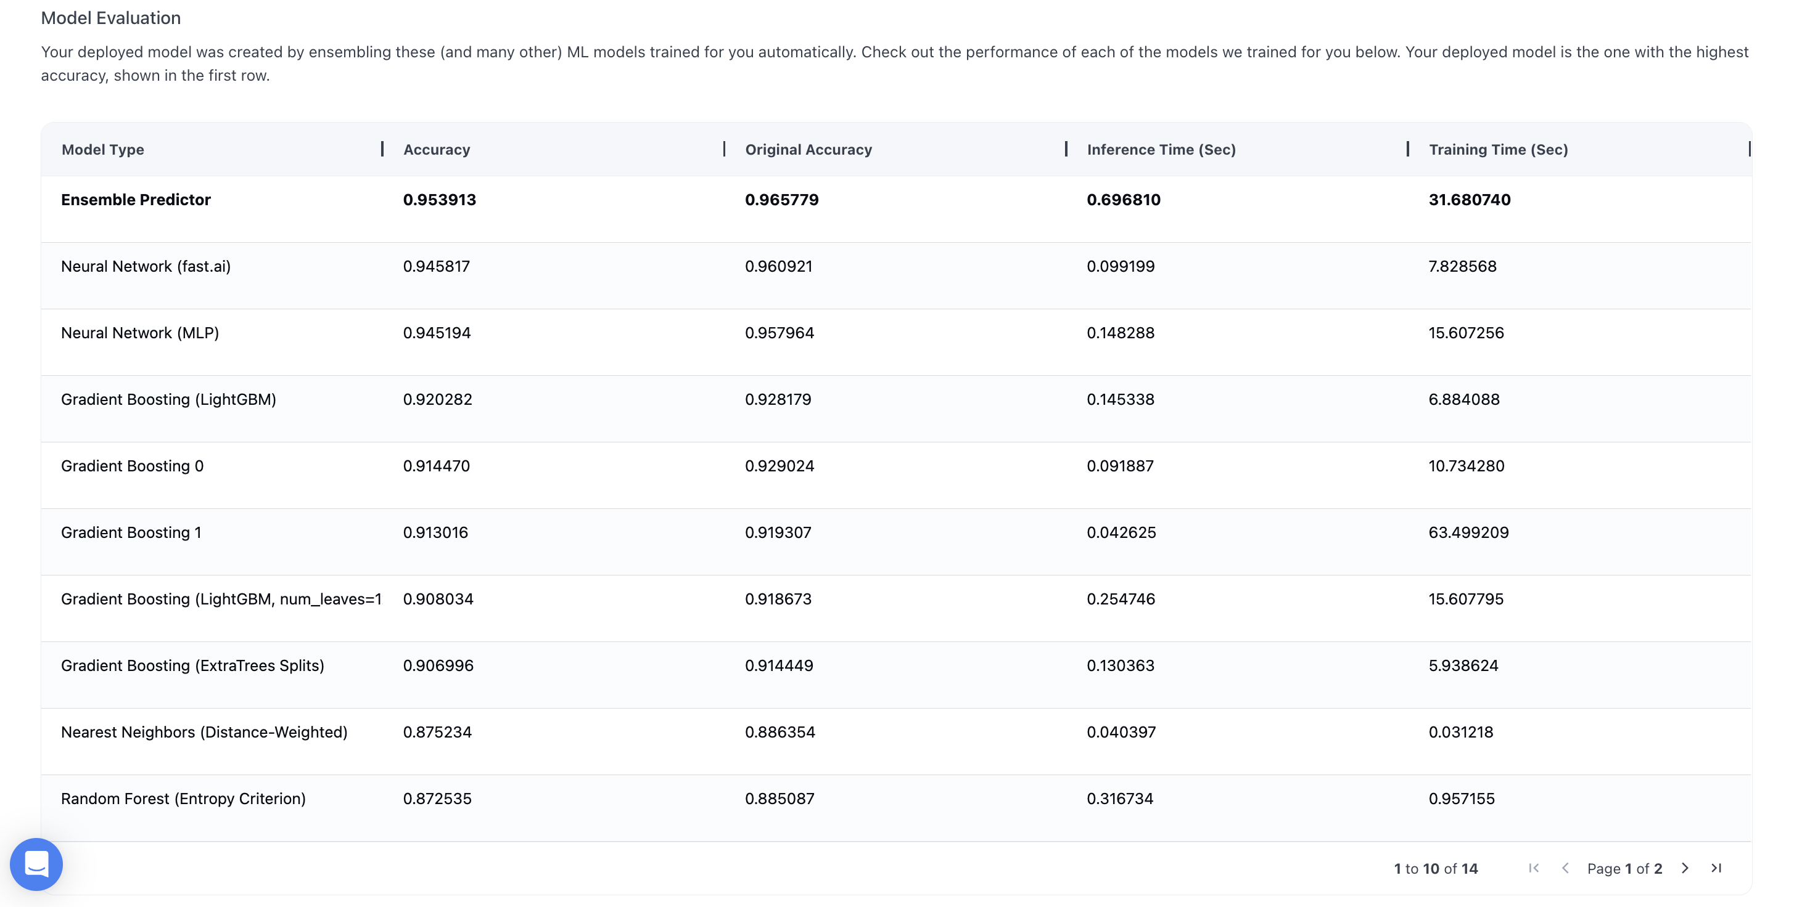
Task: Select Random Forest (Entropy Criterion) row
Action: 183,799
